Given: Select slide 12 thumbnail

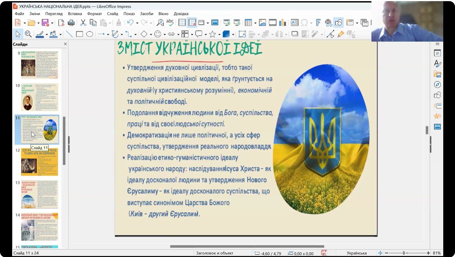Looking at the screenshot, I should tap(39, 162).
